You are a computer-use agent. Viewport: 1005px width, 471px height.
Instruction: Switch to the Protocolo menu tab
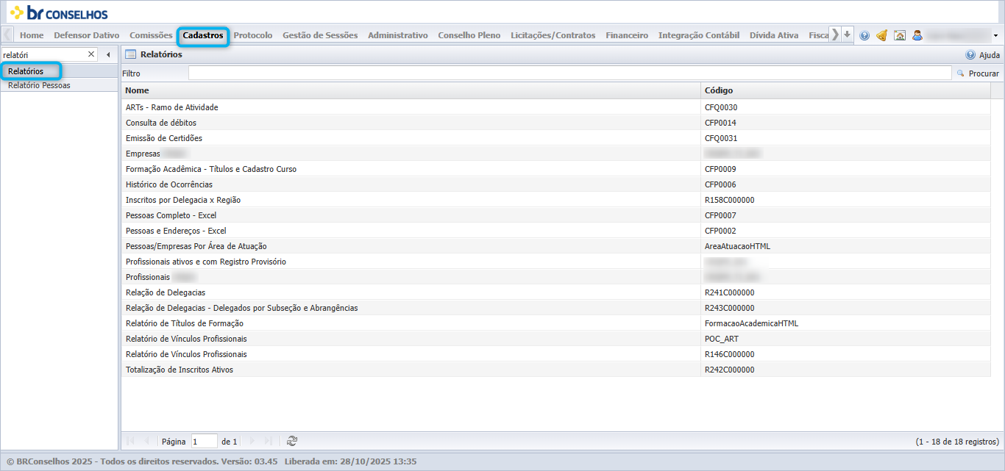253,35
